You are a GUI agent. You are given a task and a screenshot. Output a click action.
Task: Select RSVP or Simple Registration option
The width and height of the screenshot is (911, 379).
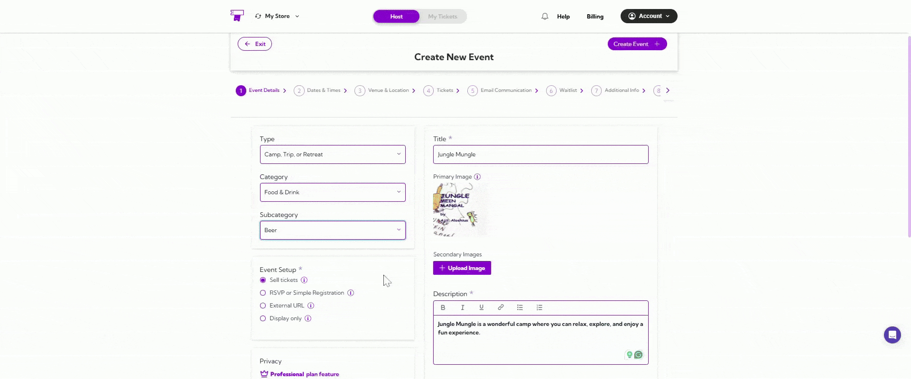click(x=263, y=293)
